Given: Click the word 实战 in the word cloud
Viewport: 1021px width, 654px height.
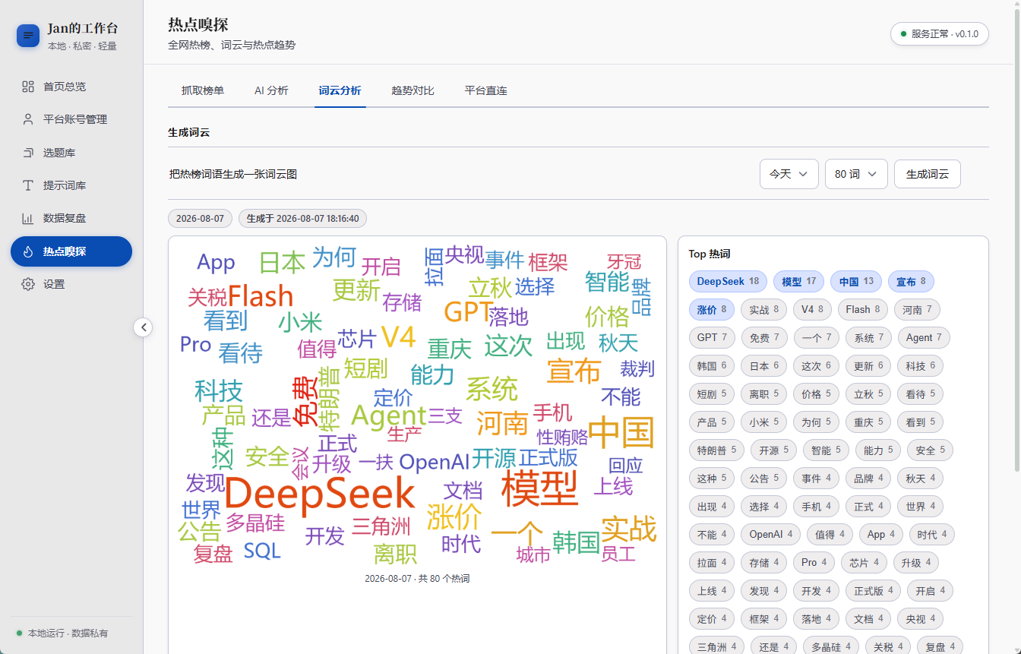Looking at the screenshot, I should point(628,529).
